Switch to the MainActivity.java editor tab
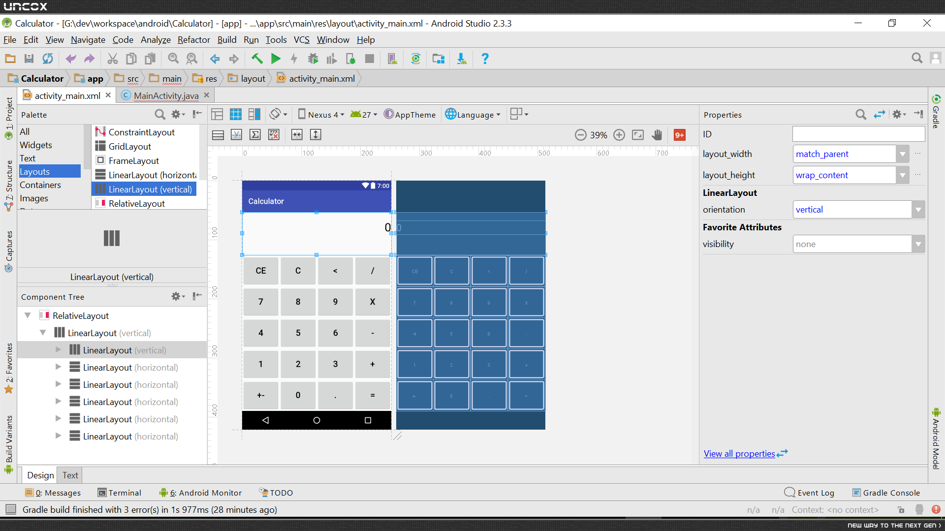This screenshot has width=945, height=531. click(x=166, y=95)
